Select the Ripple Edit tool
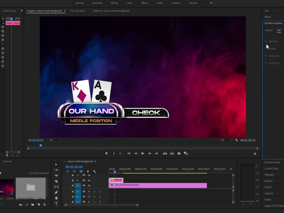 point(56,176)
